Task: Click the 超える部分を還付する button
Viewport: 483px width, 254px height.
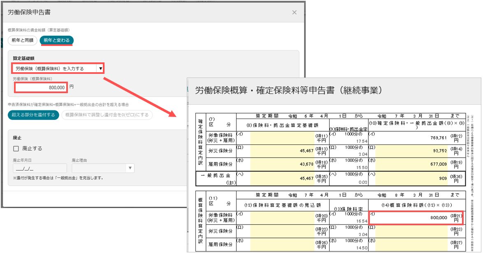Action: tap(33, 115)
